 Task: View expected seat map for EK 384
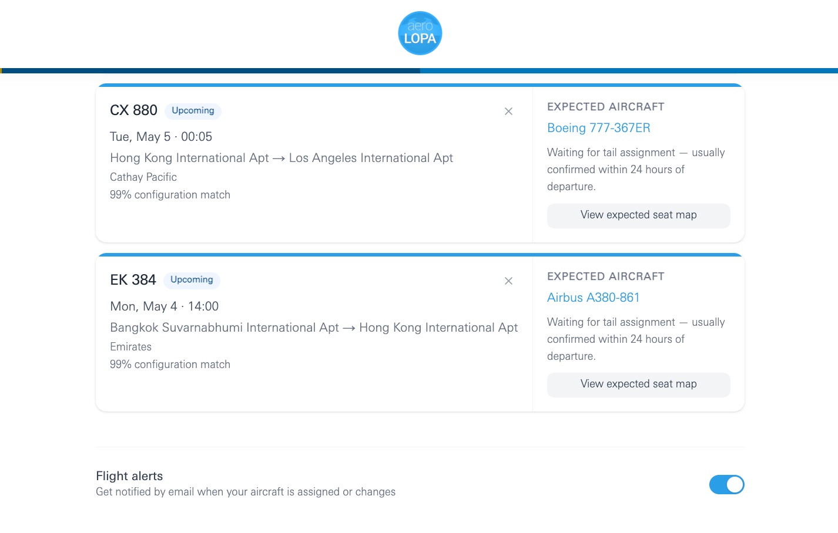(638, 384)
